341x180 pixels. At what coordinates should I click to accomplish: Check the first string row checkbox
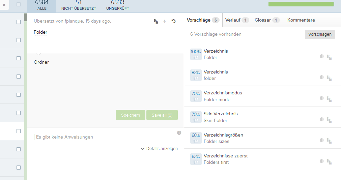(x=19, y=22)
